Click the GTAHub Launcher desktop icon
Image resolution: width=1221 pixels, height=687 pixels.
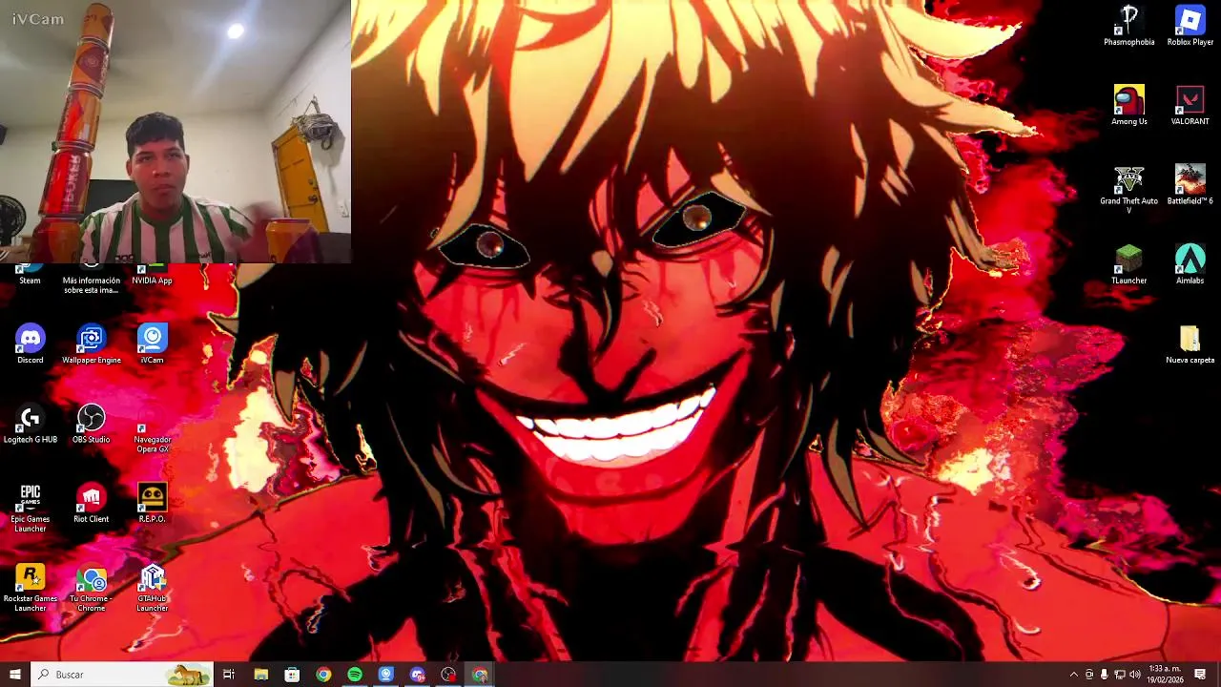[x=152, y=588]
